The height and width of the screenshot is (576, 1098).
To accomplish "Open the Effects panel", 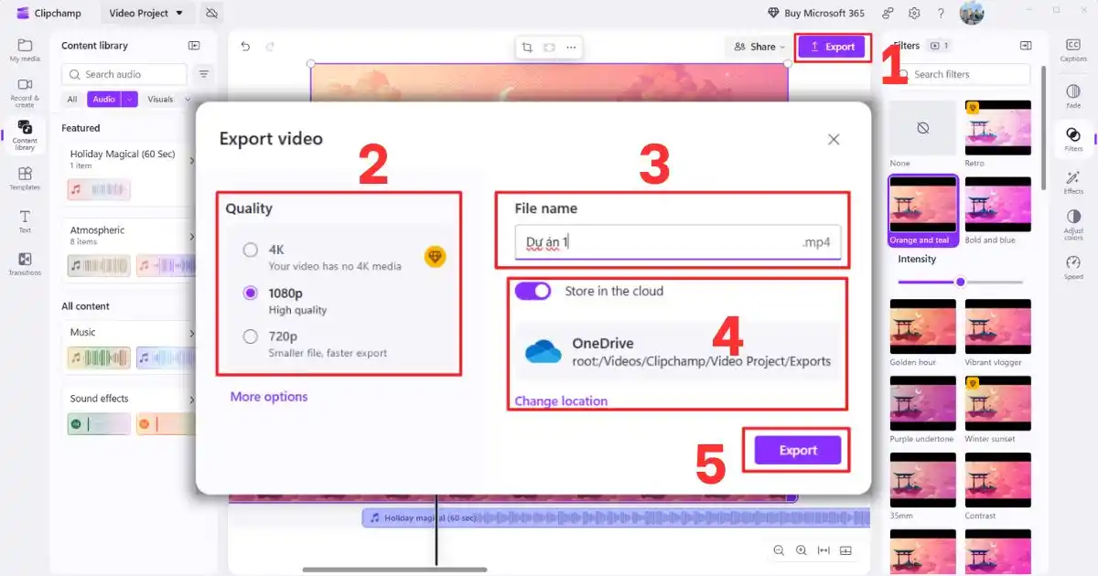I will [x=1073, y=181].
